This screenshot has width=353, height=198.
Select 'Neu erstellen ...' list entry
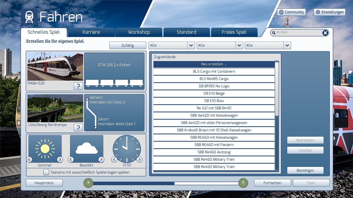[214, 64]
